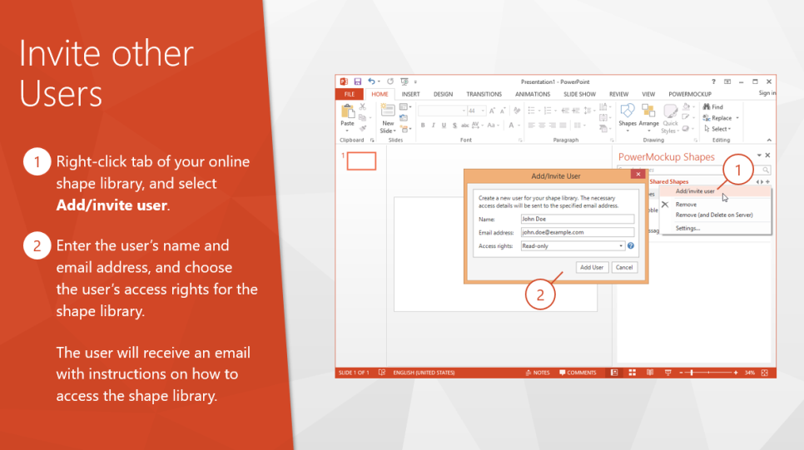Click the Align Left icon
The image size is (804, 450).
pos(531,125)
